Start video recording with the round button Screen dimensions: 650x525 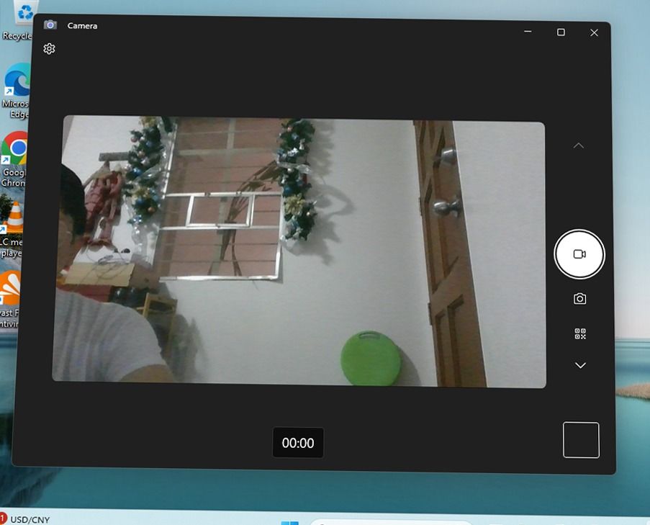click(579, 254)
